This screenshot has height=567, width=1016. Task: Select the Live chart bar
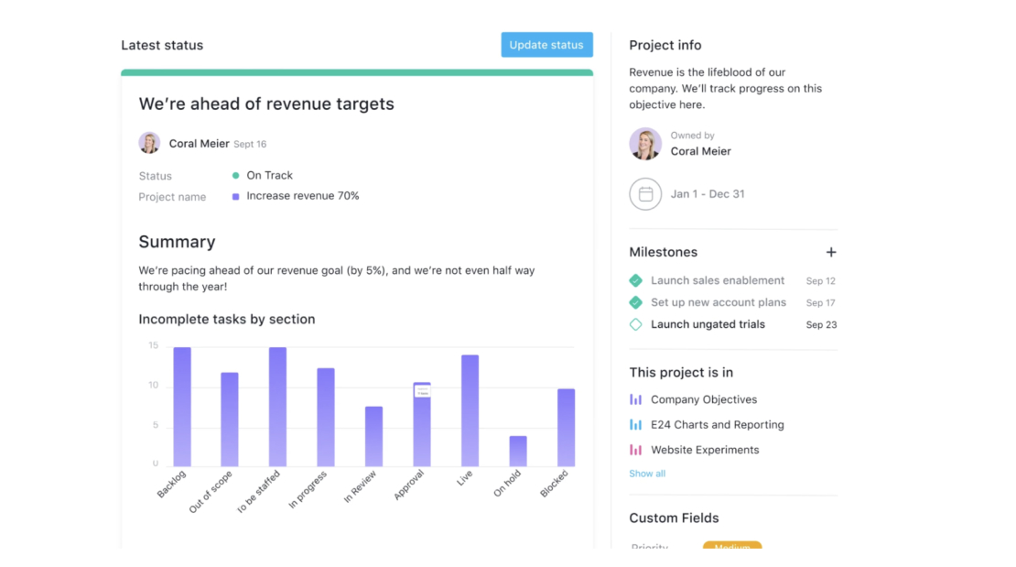tap(470, 410)
